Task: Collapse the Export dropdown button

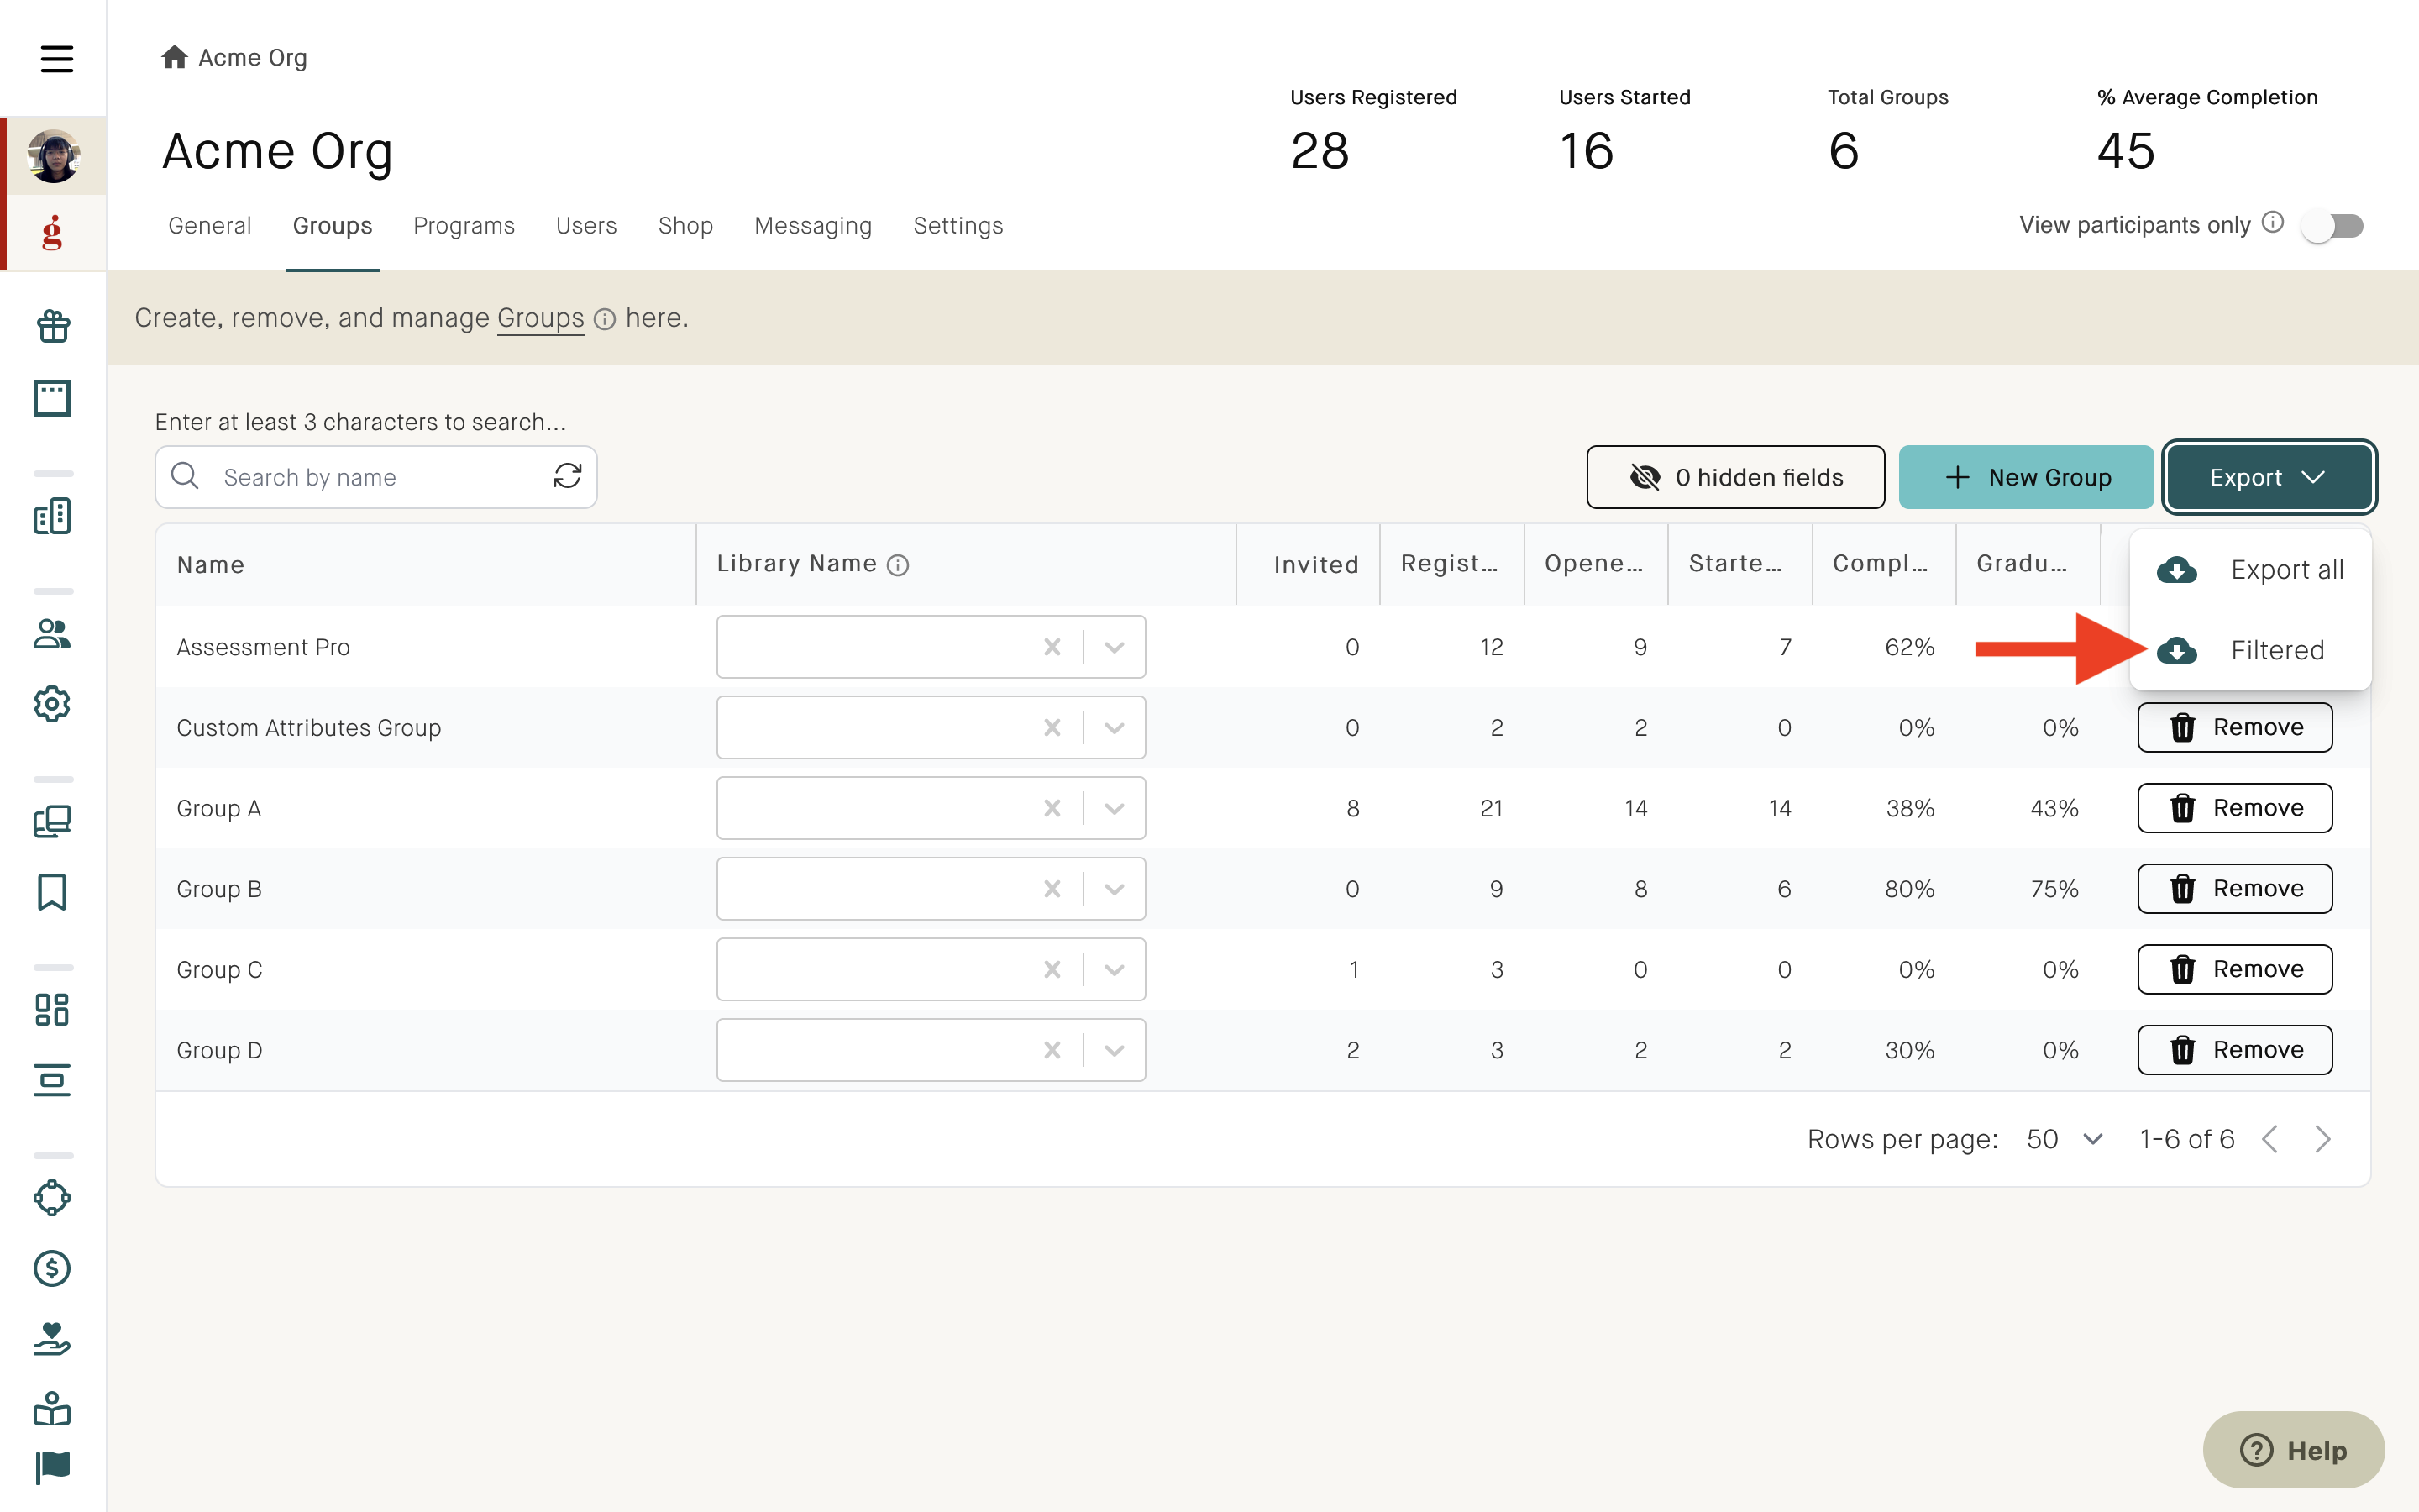Action: point(2269,477)
